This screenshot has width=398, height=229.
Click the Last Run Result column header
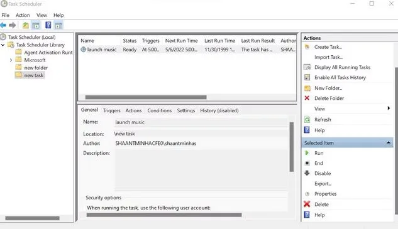tap(258, 41)
